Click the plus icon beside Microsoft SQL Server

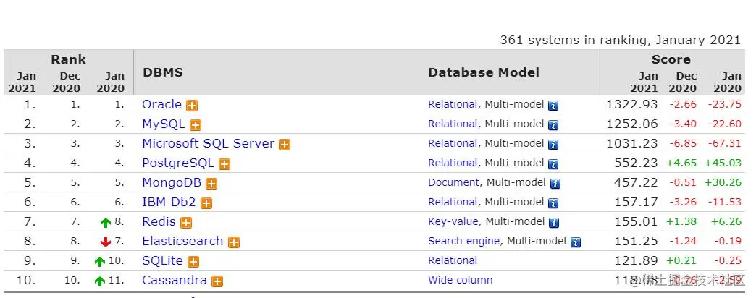pyautogui.click(x=285, y=145)
